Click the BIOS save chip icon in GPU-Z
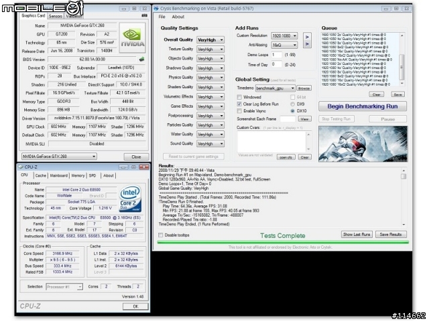 tap(141, 59)
